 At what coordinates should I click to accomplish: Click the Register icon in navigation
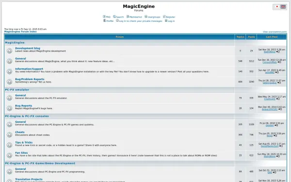coord(164,17)
